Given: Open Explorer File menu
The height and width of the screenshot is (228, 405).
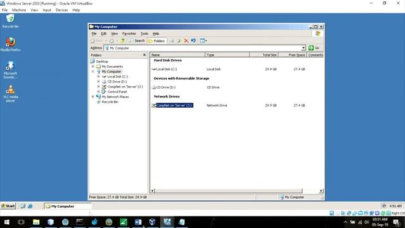Looking at the screenshot, I should point(94,34).
